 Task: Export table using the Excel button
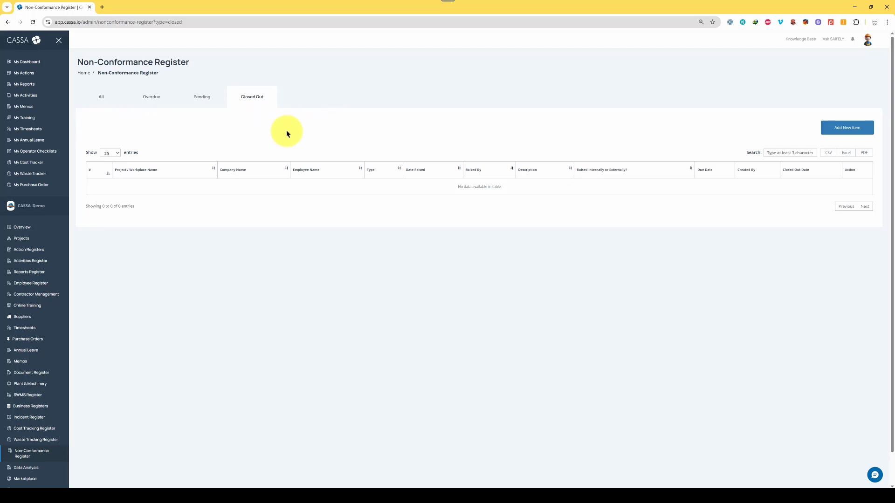point(846,153)
